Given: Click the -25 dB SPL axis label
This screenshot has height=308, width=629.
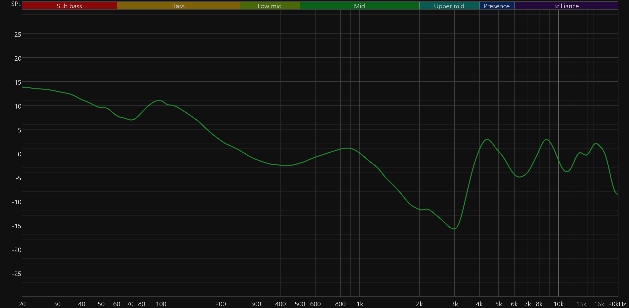Looking at the screenshot, I should 17,274.
